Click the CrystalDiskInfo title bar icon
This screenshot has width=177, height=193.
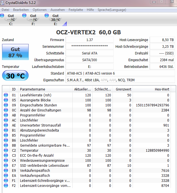point(2,3)
